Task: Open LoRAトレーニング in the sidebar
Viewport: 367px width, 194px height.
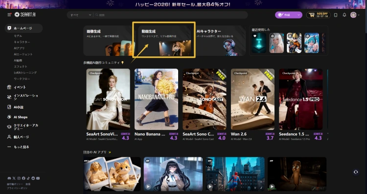Action: click(25, 73)
